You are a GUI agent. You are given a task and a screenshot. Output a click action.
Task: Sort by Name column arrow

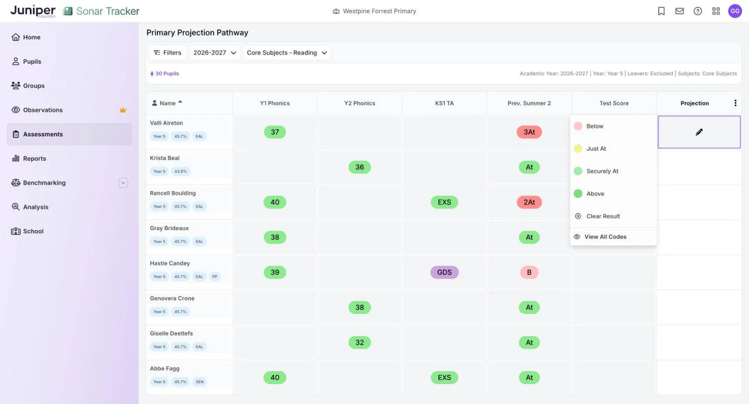coord(180,102)
